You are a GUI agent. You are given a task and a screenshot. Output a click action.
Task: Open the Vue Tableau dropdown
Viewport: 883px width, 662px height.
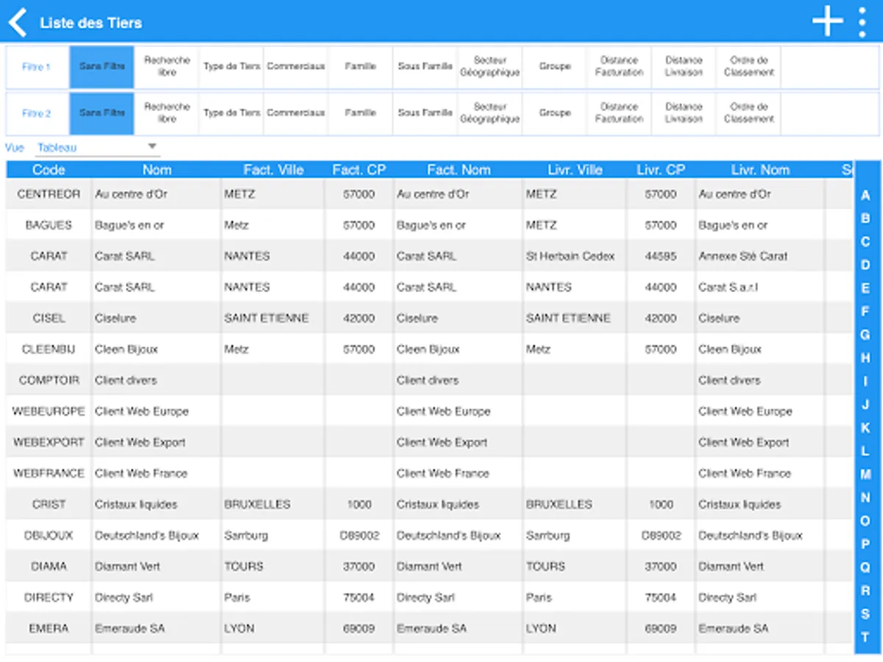pos(97,147)
